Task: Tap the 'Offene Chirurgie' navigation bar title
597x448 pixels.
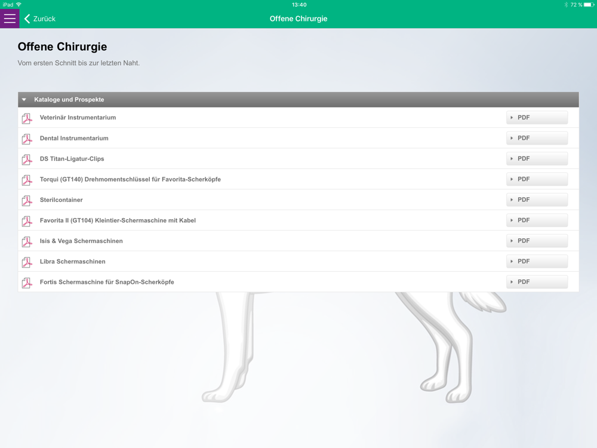Action: (298, 19)
